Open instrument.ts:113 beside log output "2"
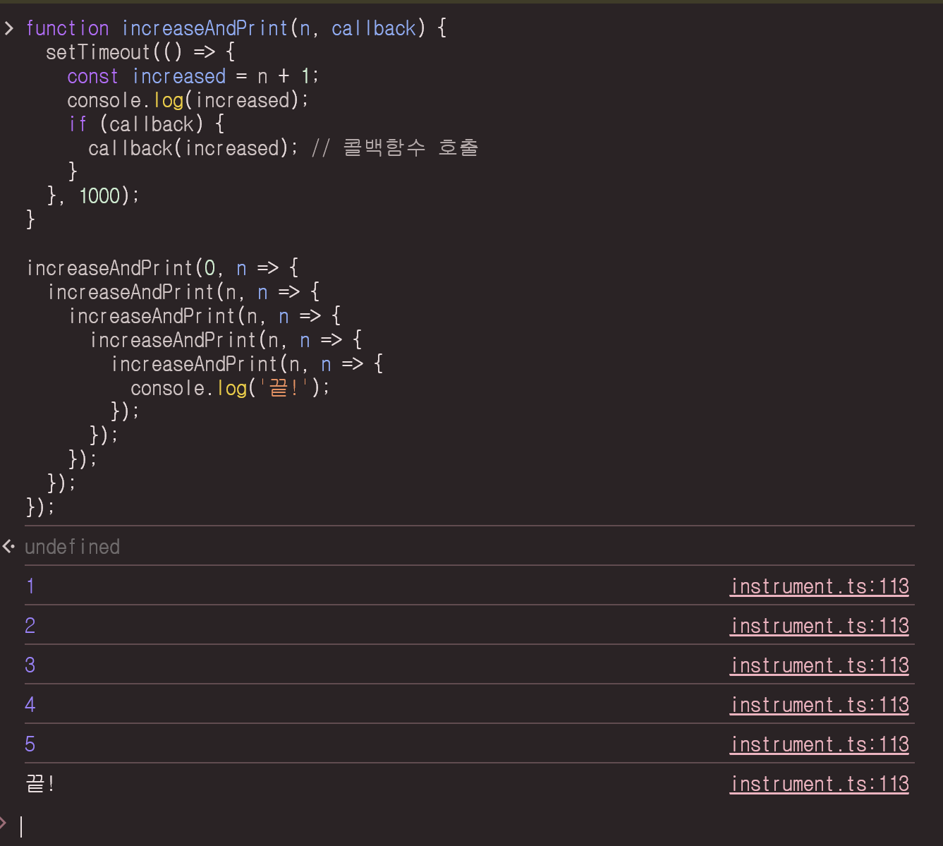This screenshot has width=943, height=846. [x=819, y=626]
